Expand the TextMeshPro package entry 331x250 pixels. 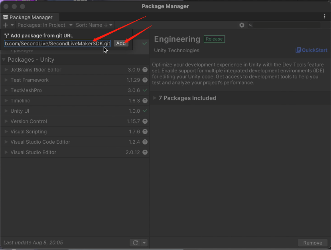pyautogui.click(x=6, y=90)
